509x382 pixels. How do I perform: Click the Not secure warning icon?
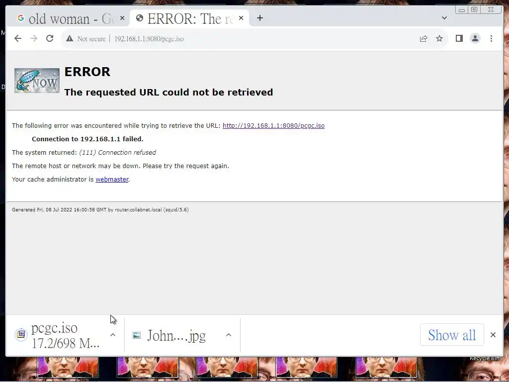pyautogui.click(x=70, y=39)
